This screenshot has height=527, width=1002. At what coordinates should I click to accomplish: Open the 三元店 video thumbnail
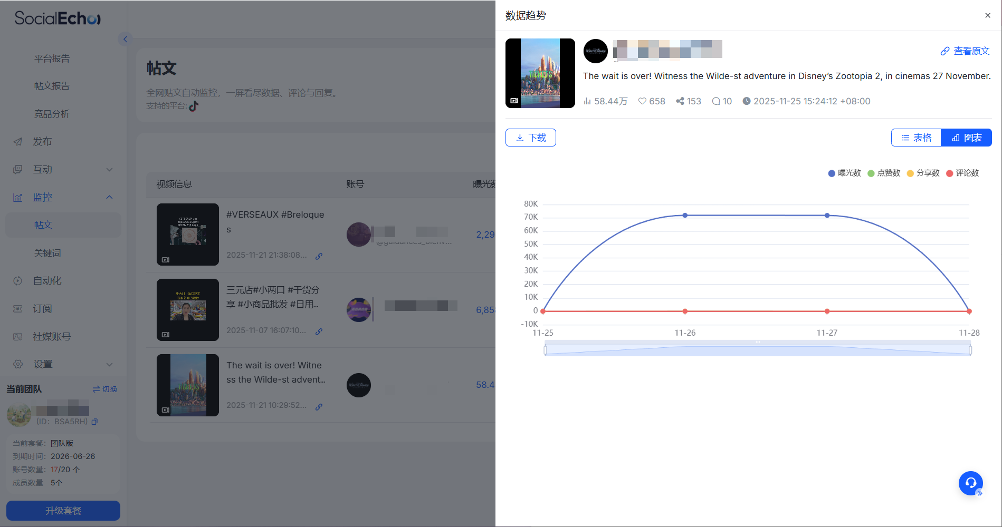point(188,310)
